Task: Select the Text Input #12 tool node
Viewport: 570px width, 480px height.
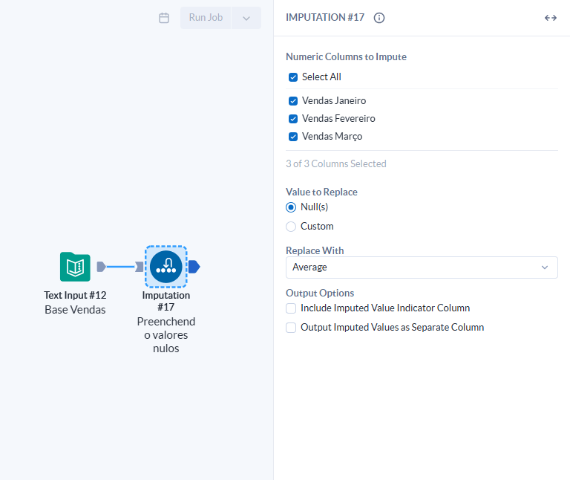Action: click(75, 267)
